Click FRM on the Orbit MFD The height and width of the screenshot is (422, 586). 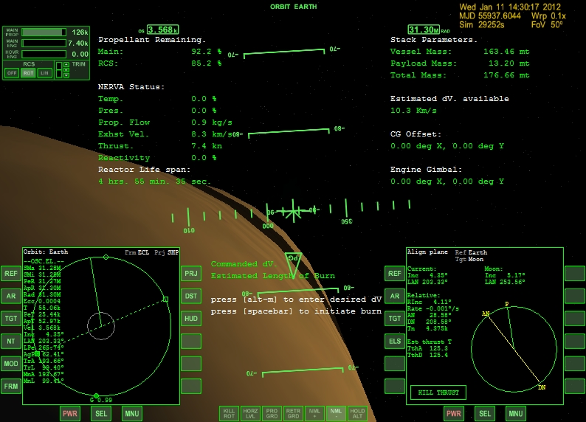pyautogui.click(x=11, y=386)
